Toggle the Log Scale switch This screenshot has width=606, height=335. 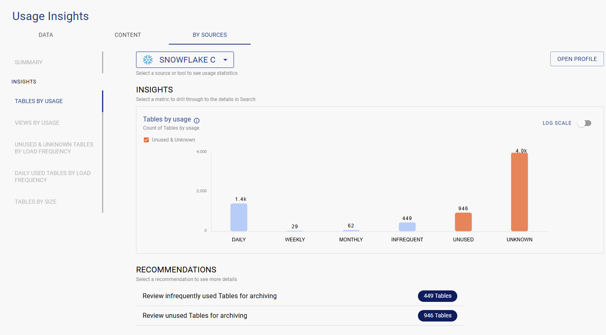(x=584, y=123)
